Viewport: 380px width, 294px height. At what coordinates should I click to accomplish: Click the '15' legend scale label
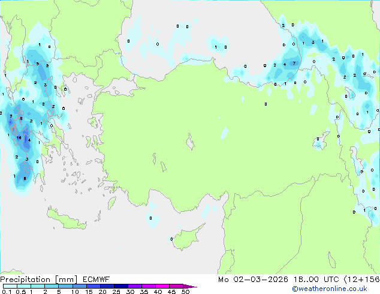(89, 292)
